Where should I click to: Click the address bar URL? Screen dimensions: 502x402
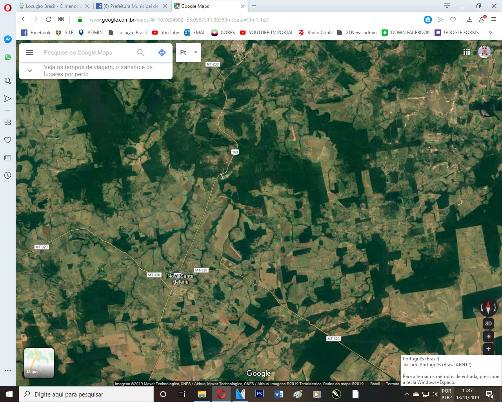[178, 20]
